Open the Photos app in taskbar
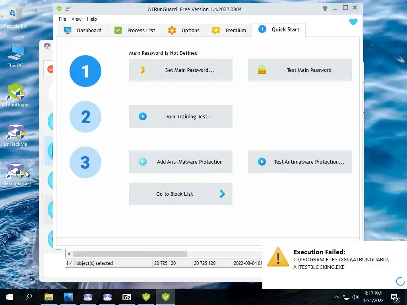 (x=68, y=297)
